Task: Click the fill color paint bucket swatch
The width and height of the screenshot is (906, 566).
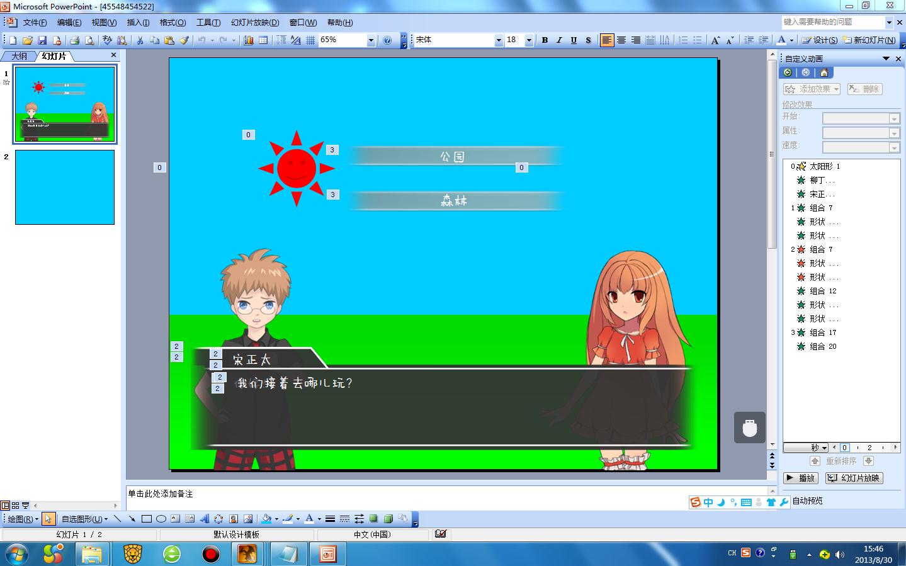Action: (266, 519)
